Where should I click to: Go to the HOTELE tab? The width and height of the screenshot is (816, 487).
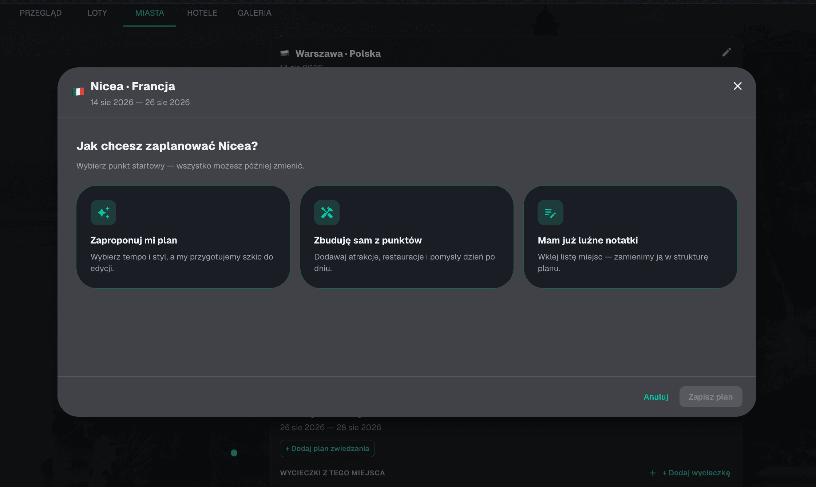pyautogui.click(x=202, y=13)
